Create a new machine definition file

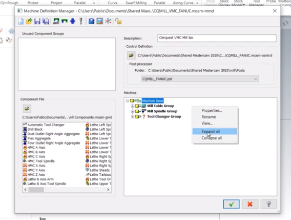tap(21, 21)
